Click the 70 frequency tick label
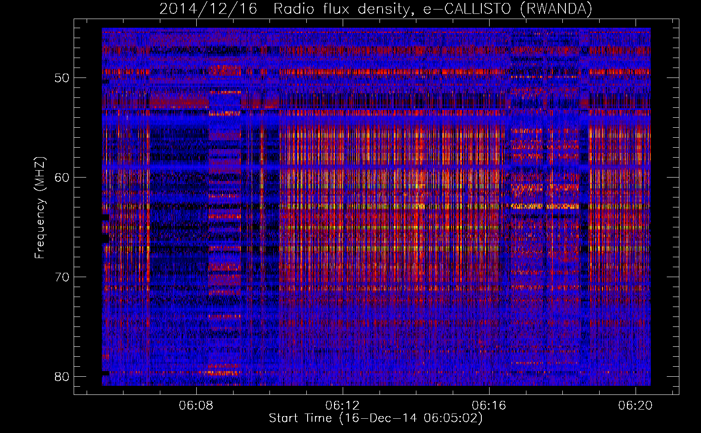The width and height of the screenshot is (701, 433). [62, 277]
